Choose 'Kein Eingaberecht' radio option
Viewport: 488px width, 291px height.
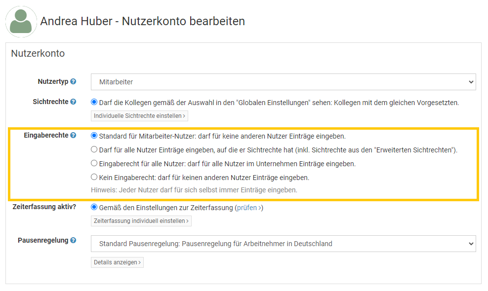click(94, 177)
